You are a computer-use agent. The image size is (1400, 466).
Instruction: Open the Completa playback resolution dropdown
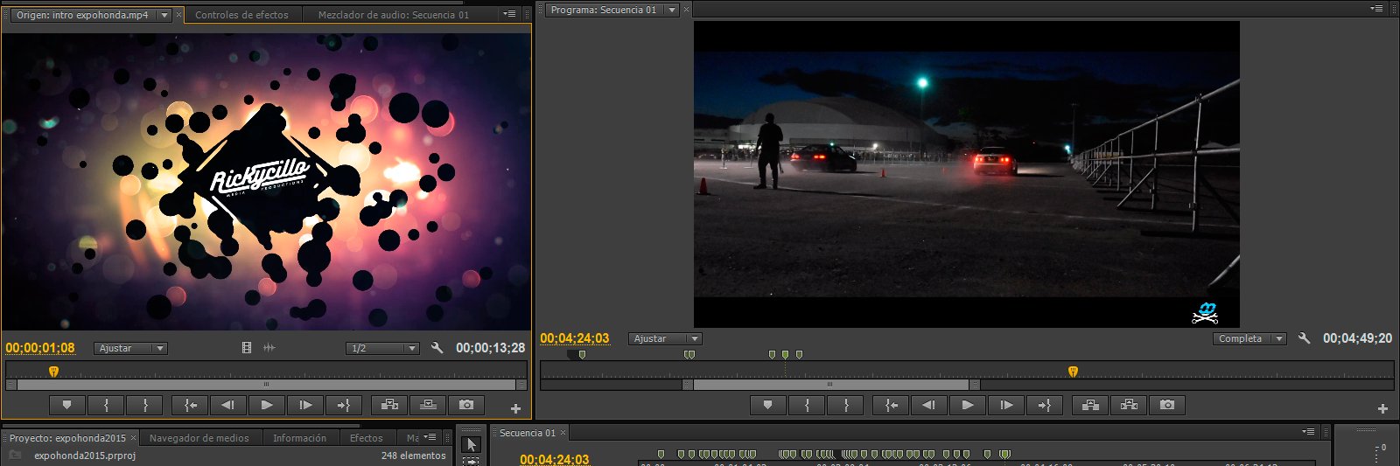[x=1249, y=338]
